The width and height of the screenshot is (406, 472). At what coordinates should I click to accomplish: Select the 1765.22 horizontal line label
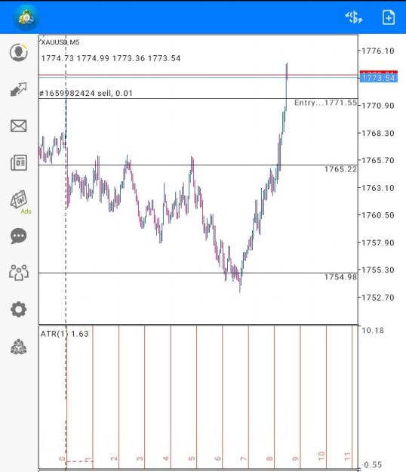(340, 169)
